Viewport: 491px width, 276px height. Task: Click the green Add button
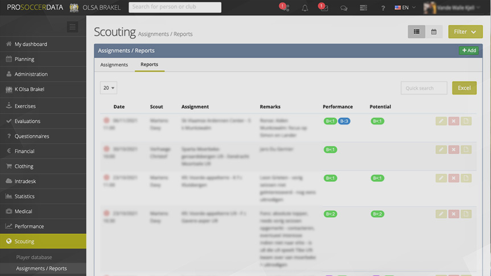[x=469, y=51]
